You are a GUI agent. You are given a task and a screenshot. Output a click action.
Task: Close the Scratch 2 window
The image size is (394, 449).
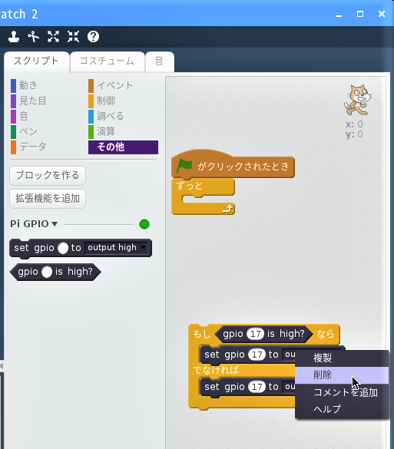click(382, 14)
